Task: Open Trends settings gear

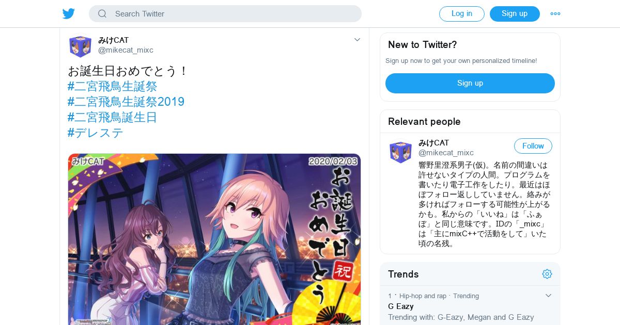Action: pyautogui.click(x=547, y=274)
